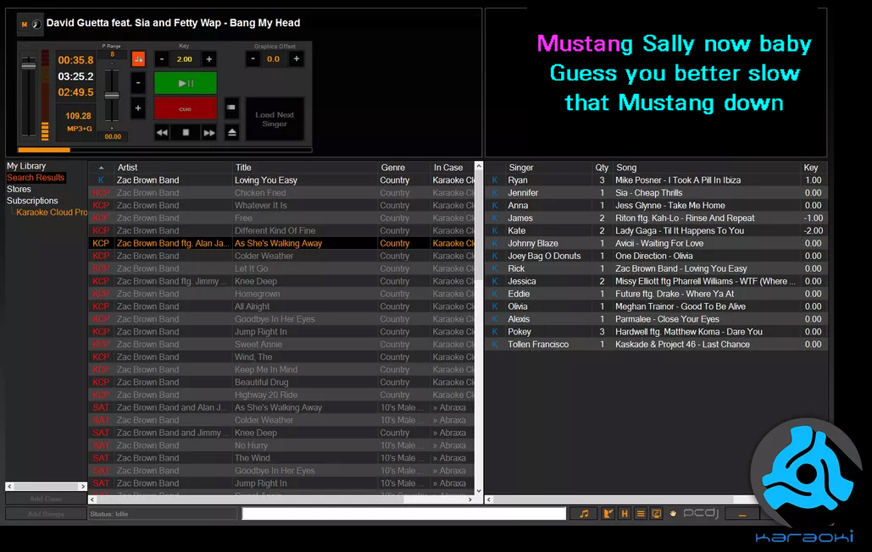Click the pitch bend minus button left of play
The height and width of the screenshot is (552, 872).
[x=138, y=83]
